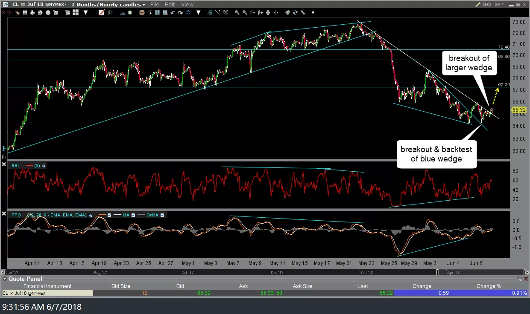Click the Change % column header
The width and height of the screenshot is (530, 314).
[x=489, y=286]
